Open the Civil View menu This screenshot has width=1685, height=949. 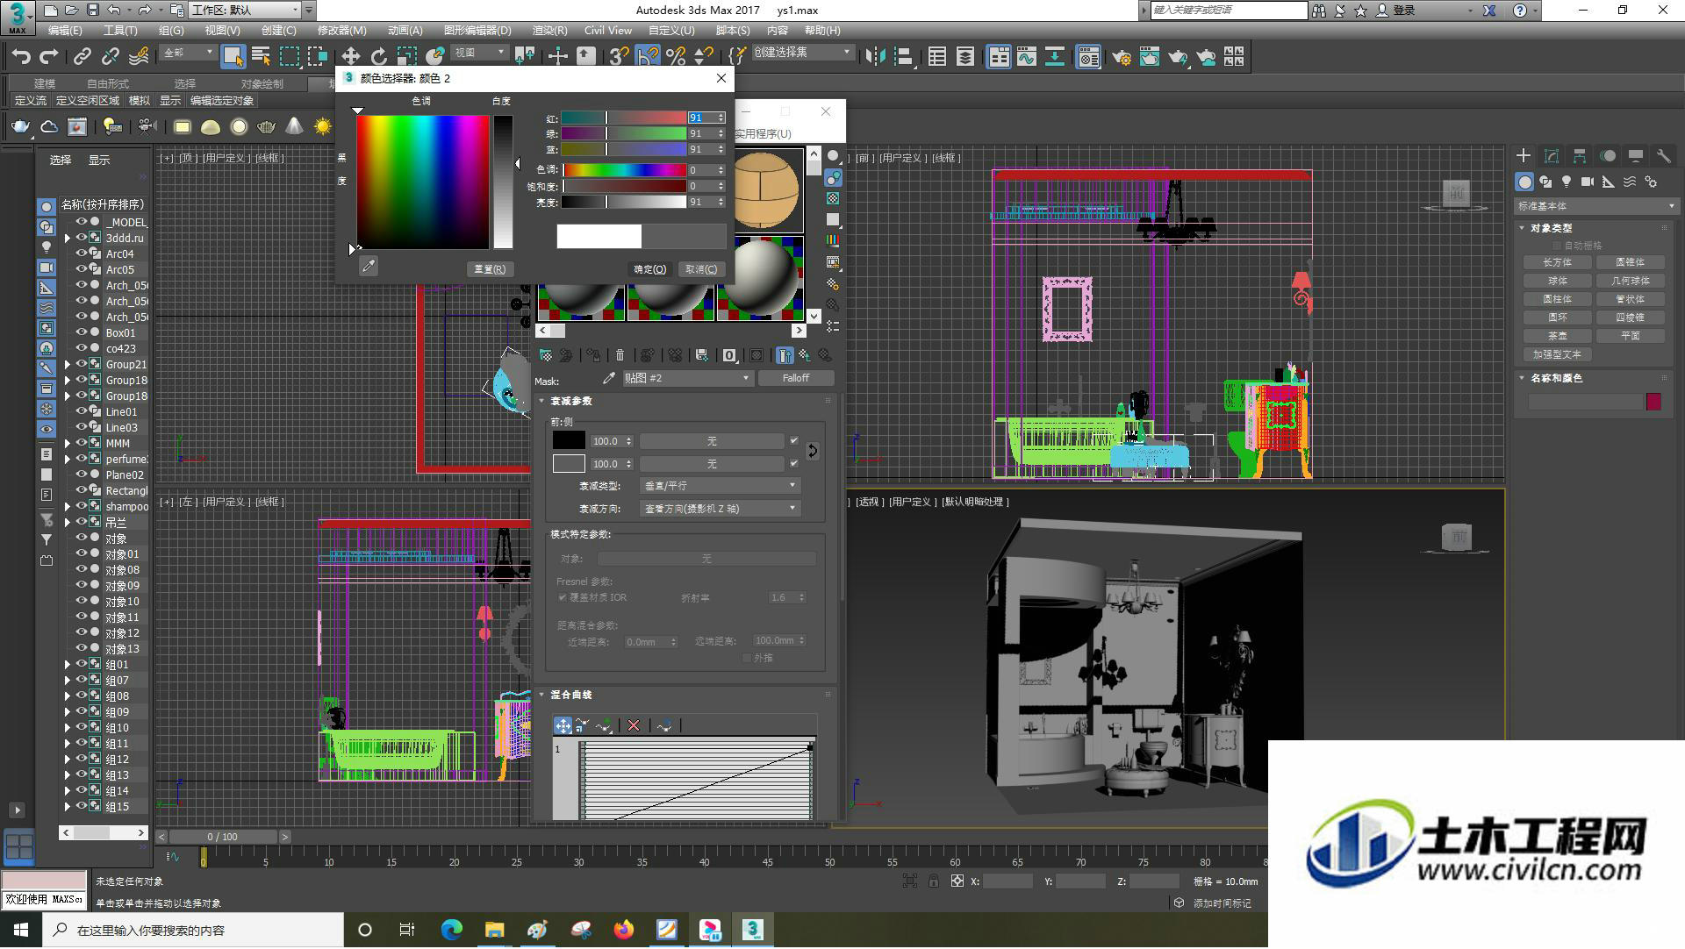tap(608, 31)
